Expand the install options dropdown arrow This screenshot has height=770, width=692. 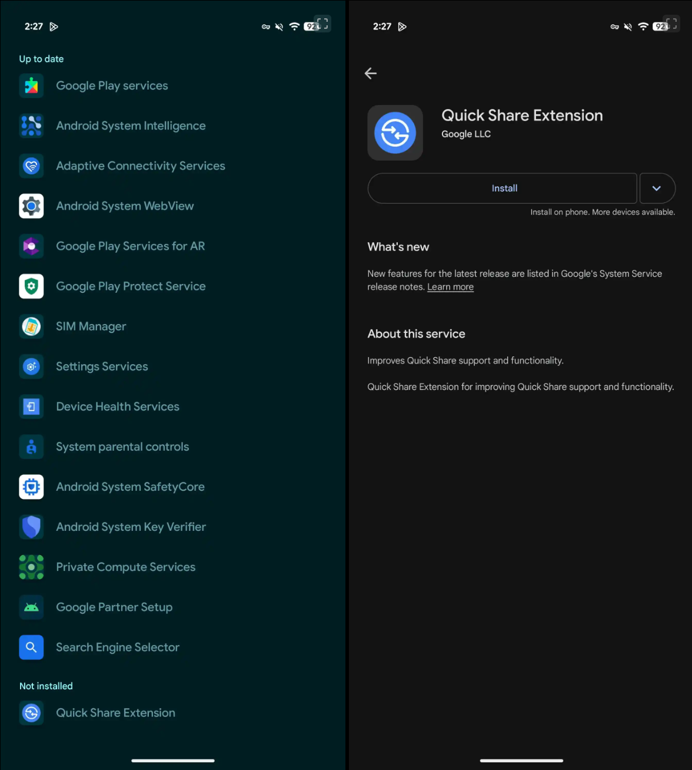(657, 189)
